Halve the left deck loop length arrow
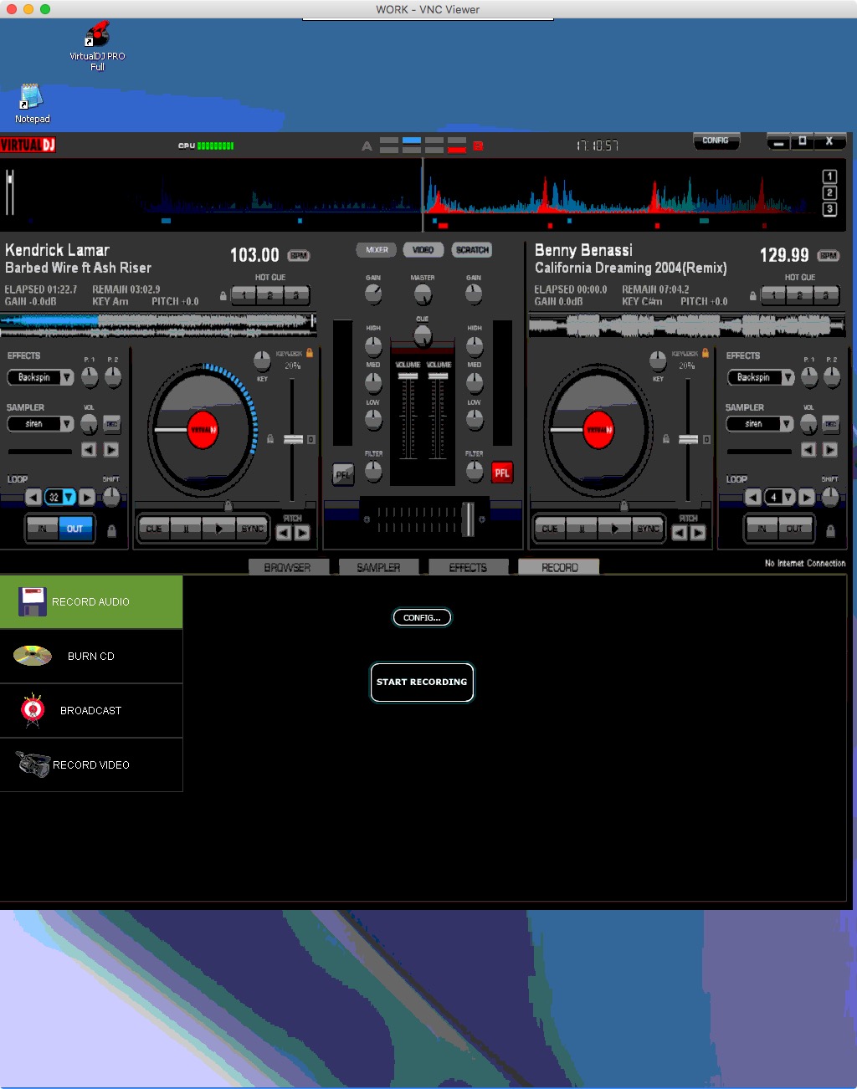The height and width of the screenshot is (1089, 857). (33, 497)
